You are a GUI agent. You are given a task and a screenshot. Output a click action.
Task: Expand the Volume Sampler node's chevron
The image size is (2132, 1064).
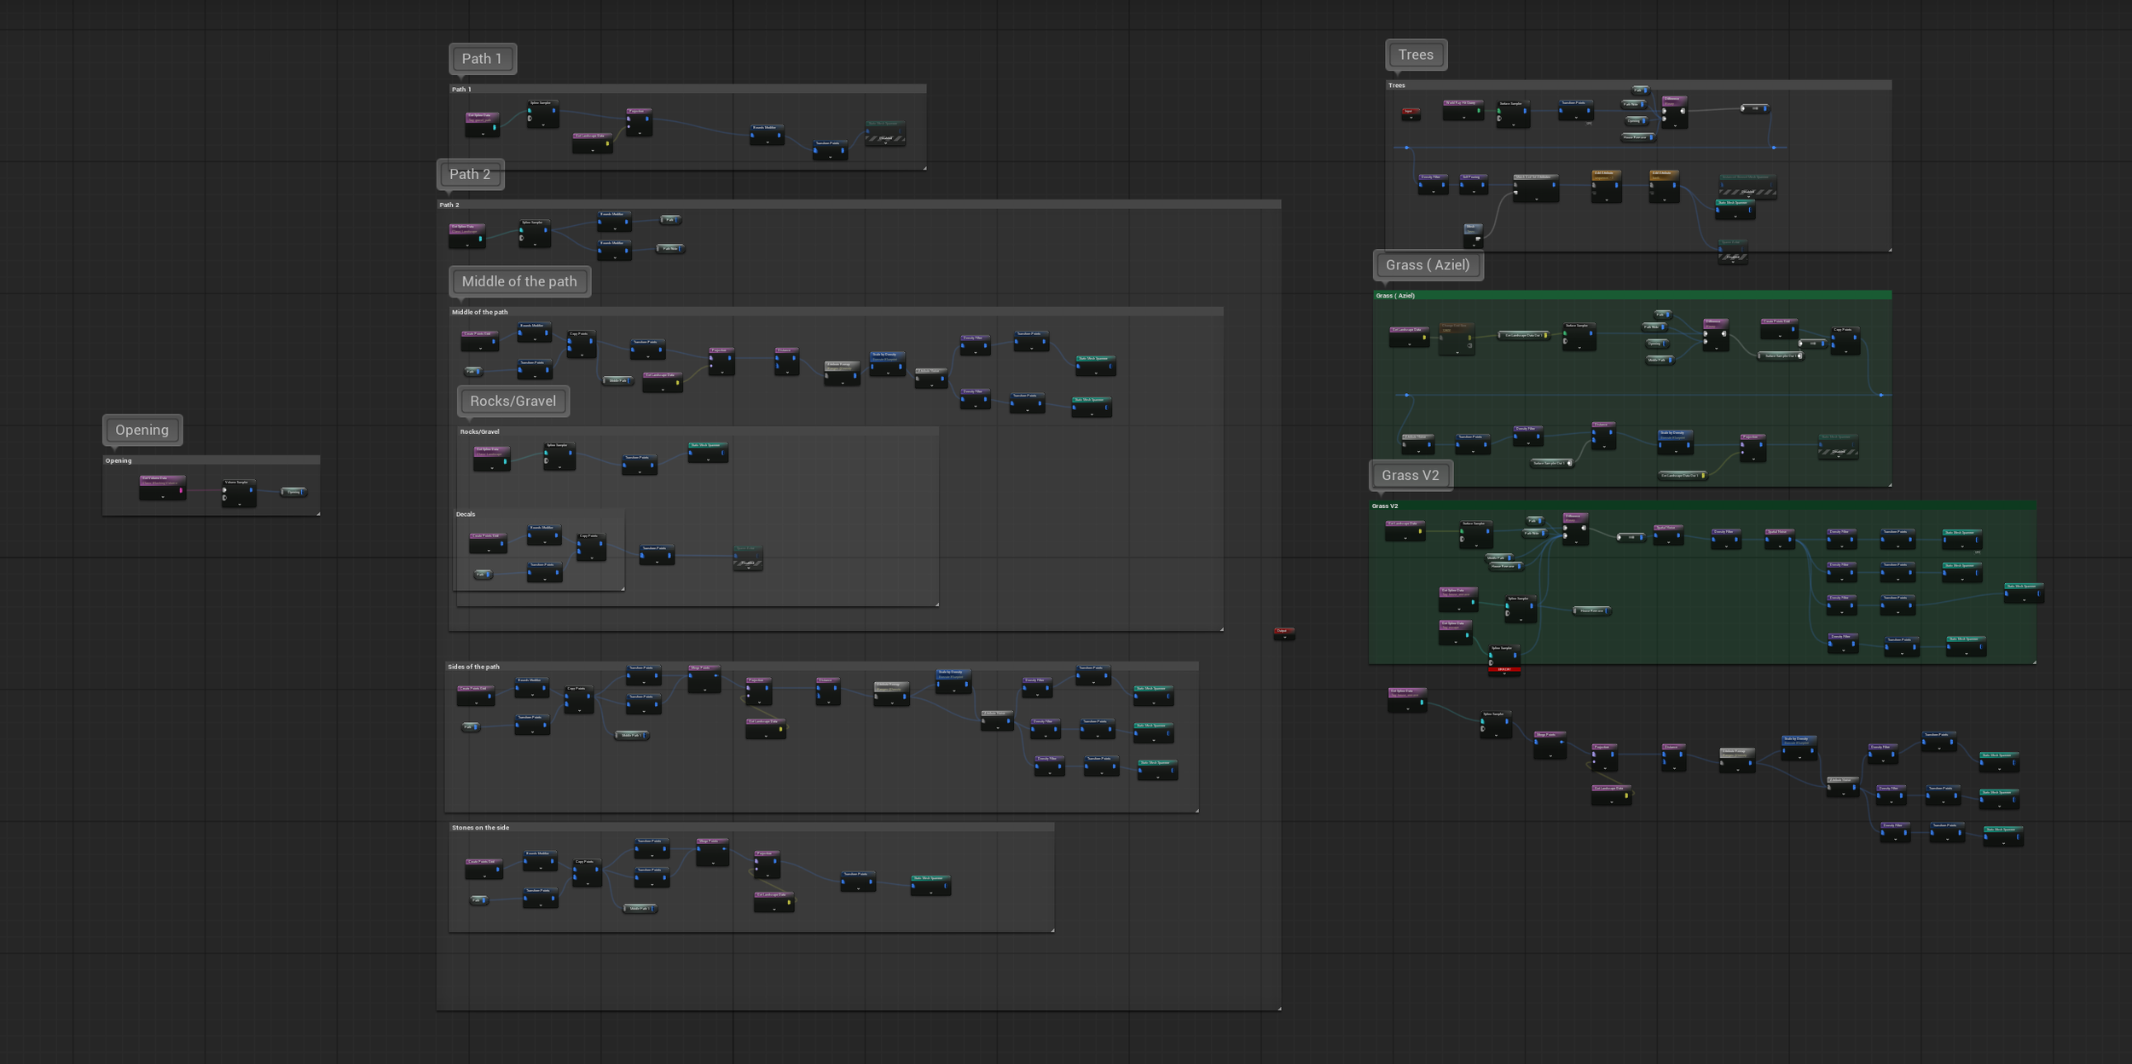(x=239, y=504)
